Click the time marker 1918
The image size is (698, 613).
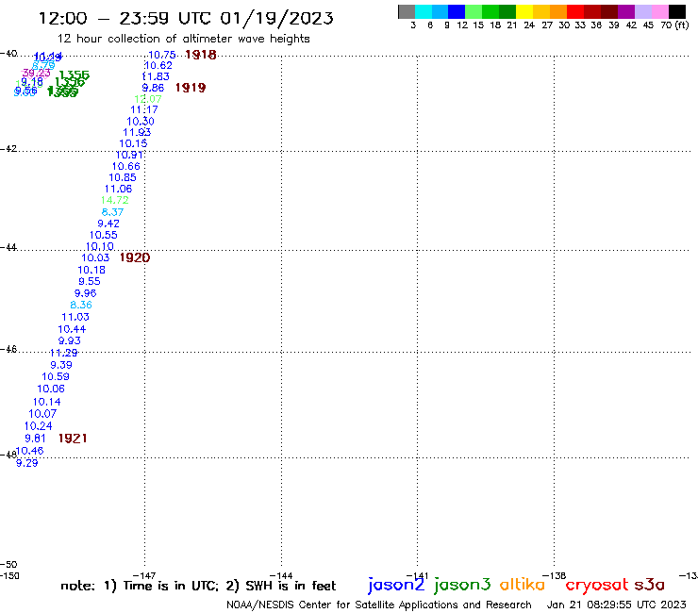pos(201,55)
